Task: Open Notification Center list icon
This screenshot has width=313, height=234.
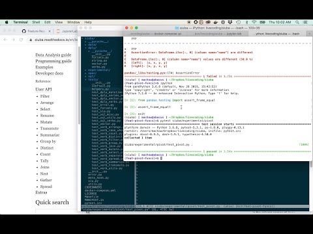Action: [305, 22]
